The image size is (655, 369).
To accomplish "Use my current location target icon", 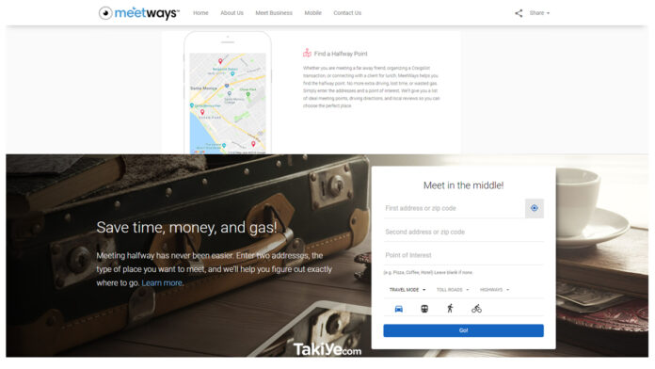I will tap(535, 208).
